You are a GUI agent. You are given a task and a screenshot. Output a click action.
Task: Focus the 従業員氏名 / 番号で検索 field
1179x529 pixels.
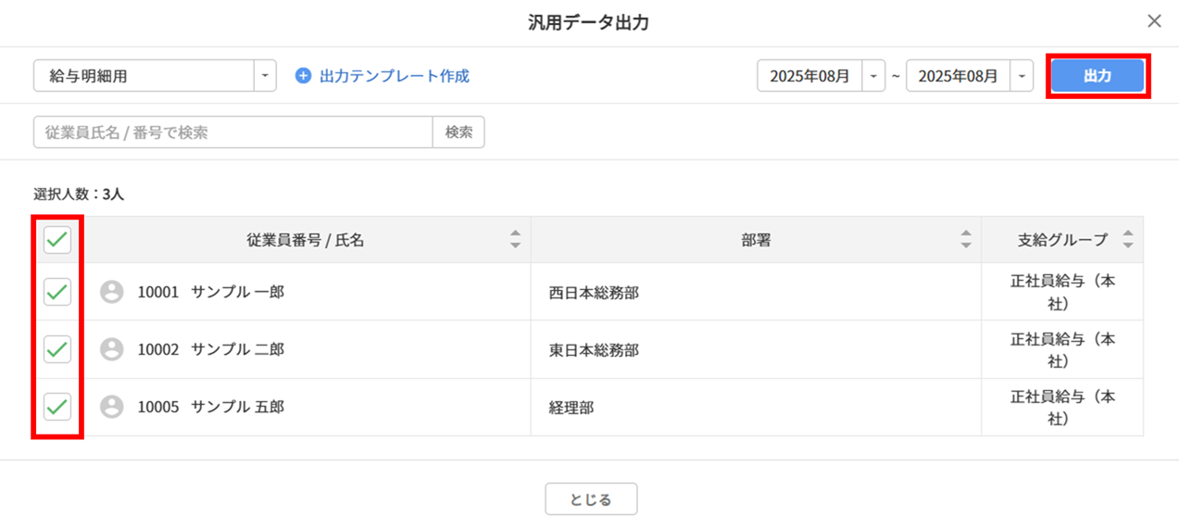(x=232, y=132)
